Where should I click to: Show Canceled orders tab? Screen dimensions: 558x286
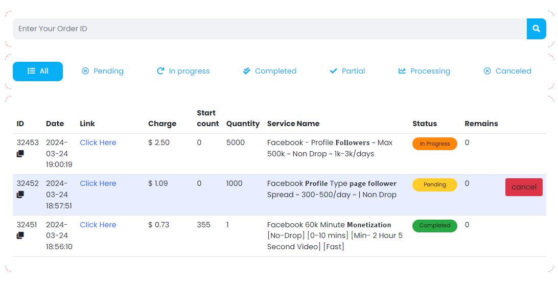tap(507, 71)
